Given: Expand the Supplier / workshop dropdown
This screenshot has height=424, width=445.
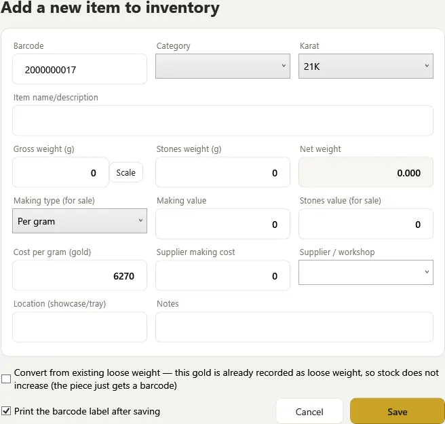Looking at the screenshot, I should [366, 272].
